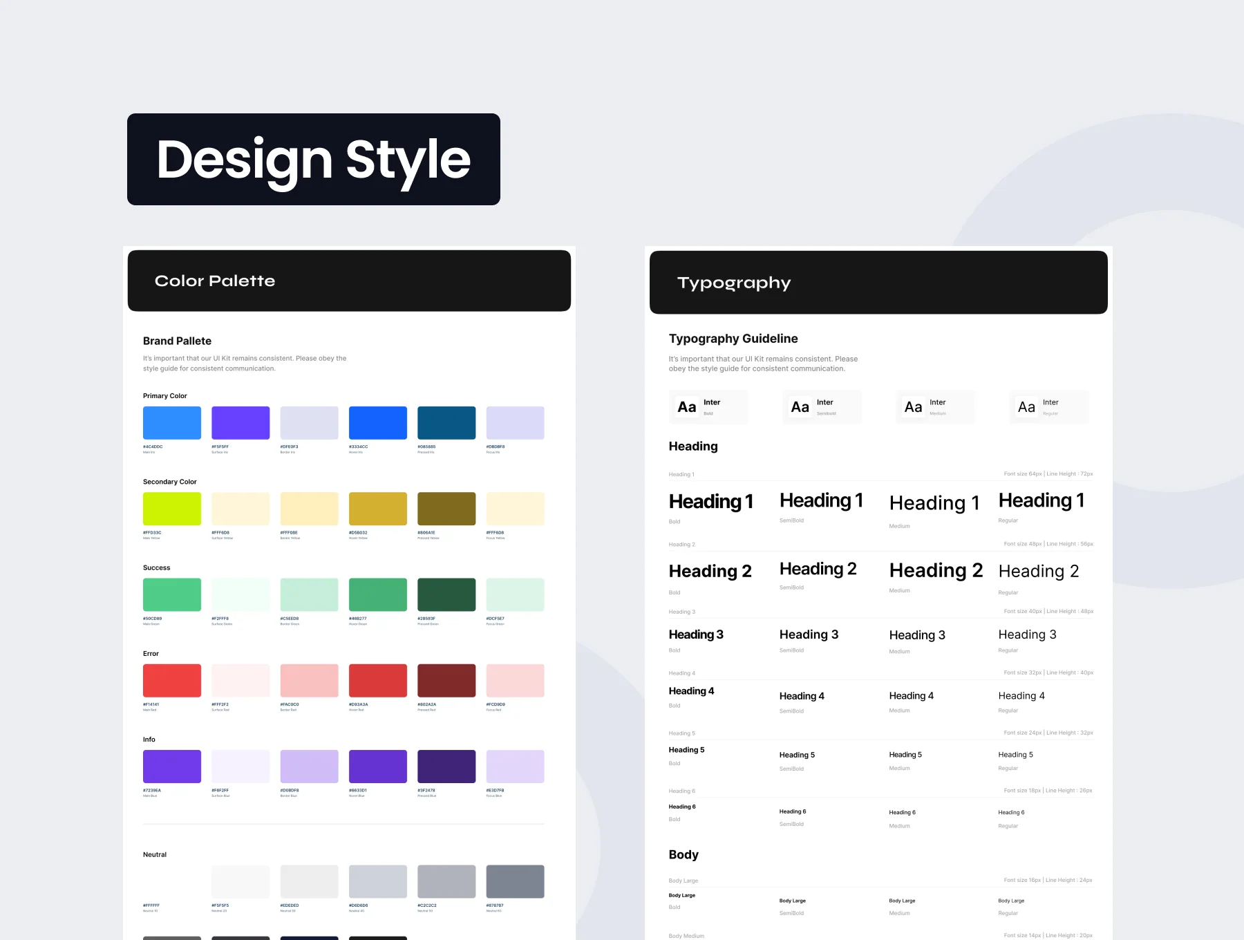Viewport: 1244px width, 940px height.
Task: Pick the Hover Green #48B277 swatch
Action: (378, 594)
